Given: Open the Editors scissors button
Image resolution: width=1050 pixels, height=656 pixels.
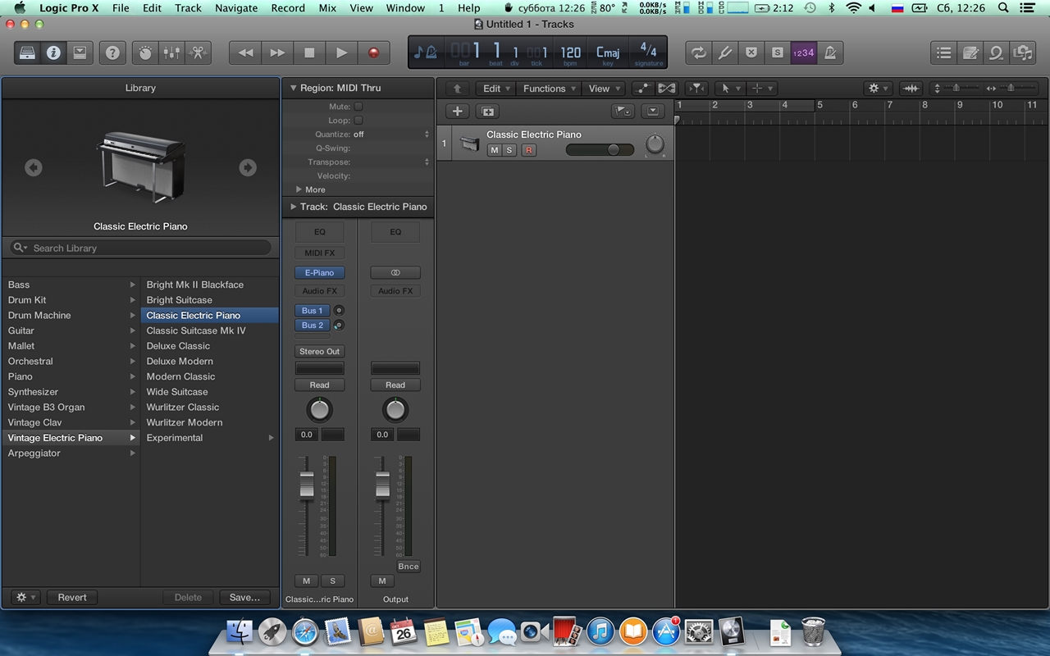Looking at the screenshot, I should coord(198,52).
